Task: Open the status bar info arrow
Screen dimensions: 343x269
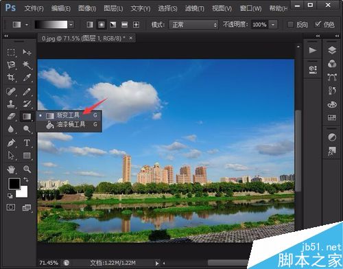Action: coord(157,263)
